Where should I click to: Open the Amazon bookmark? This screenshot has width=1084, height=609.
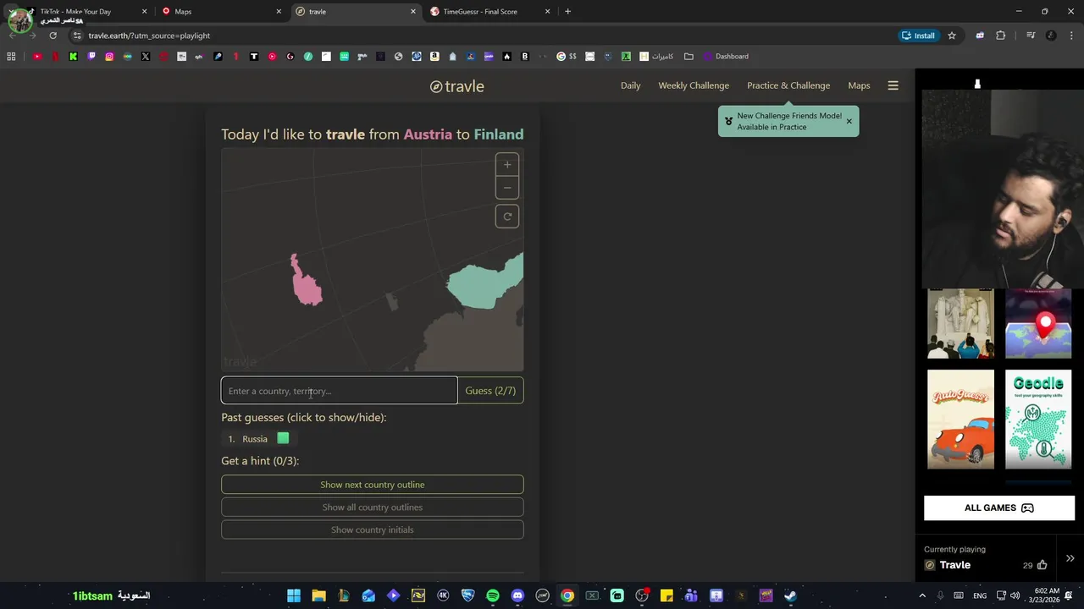tap(434, 56)
